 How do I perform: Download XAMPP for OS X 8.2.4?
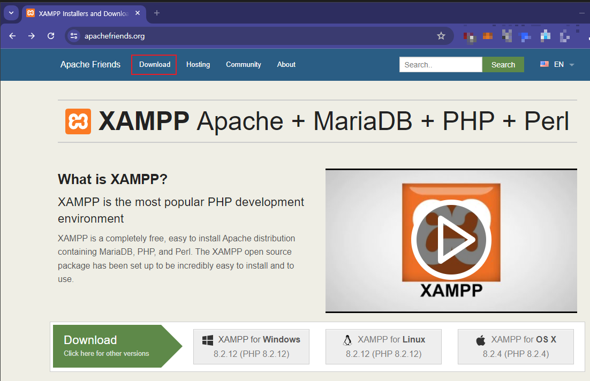tap(516, 346)
